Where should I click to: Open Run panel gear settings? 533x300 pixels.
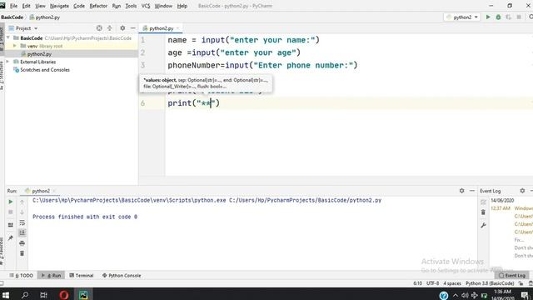(461, 191)
